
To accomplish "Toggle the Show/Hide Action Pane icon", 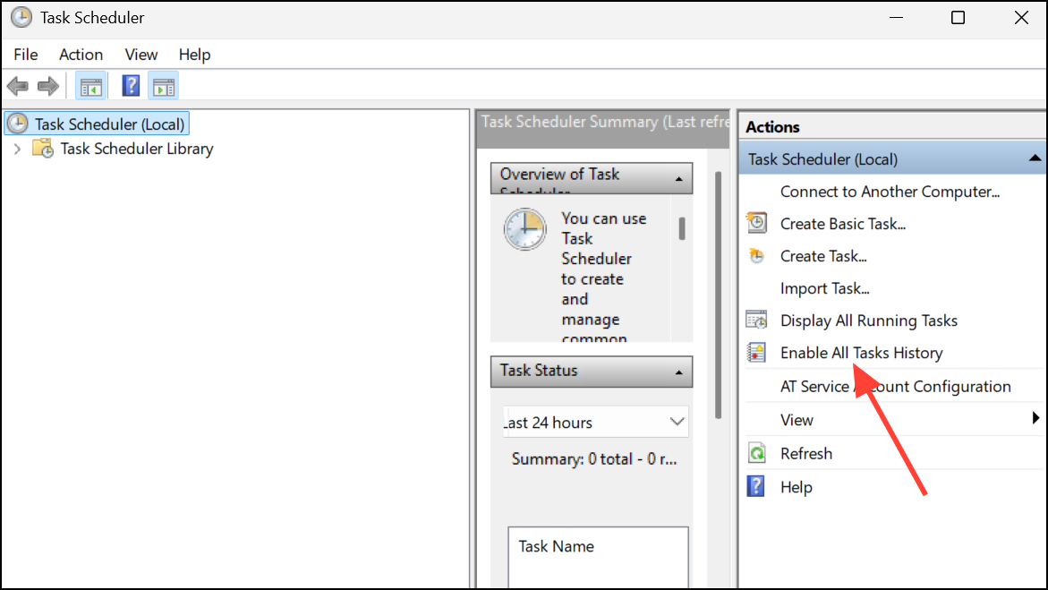I will click(163, 86).
